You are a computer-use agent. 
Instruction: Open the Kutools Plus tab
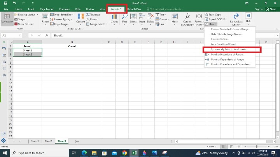134,9
